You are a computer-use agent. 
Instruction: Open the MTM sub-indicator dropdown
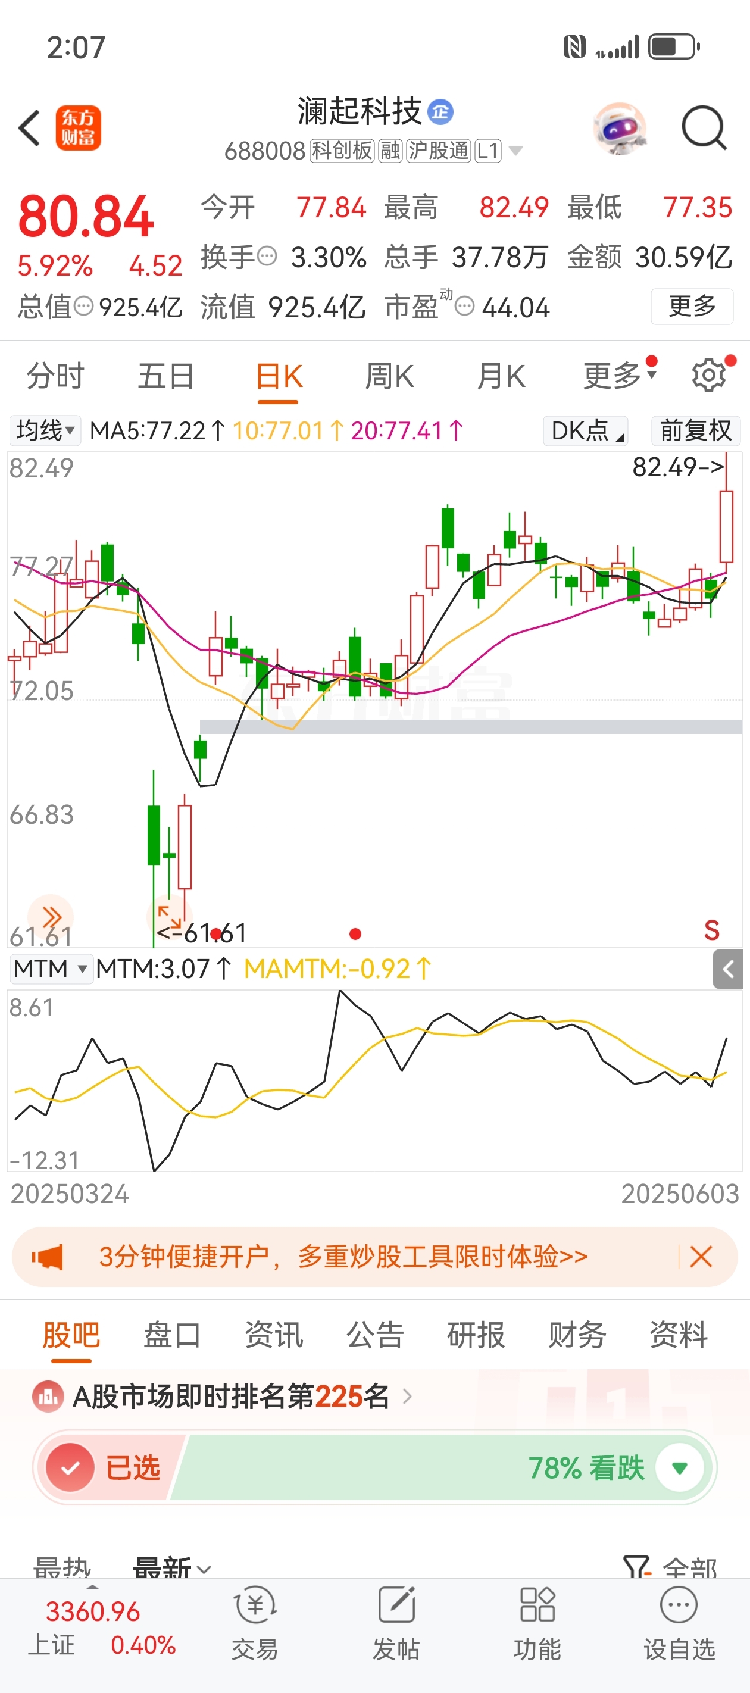(x=51, y=969)
